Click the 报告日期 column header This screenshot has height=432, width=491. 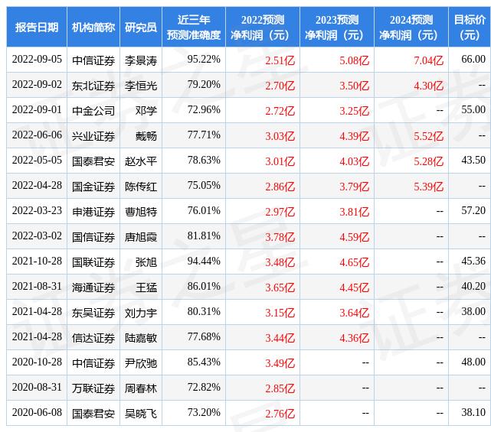point(37,28)
